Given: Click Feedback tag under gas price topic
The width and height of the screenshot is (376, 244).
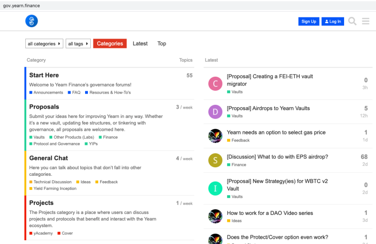Looking at the screenshot, I should (238, 141).
